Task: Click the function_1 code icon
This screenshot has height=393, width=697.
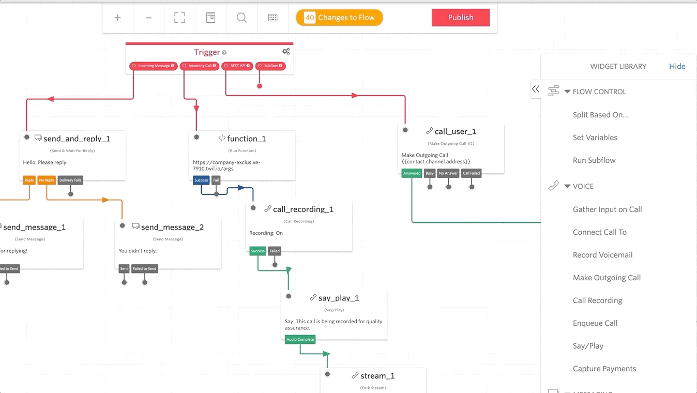Action: (x=222, y=139)
